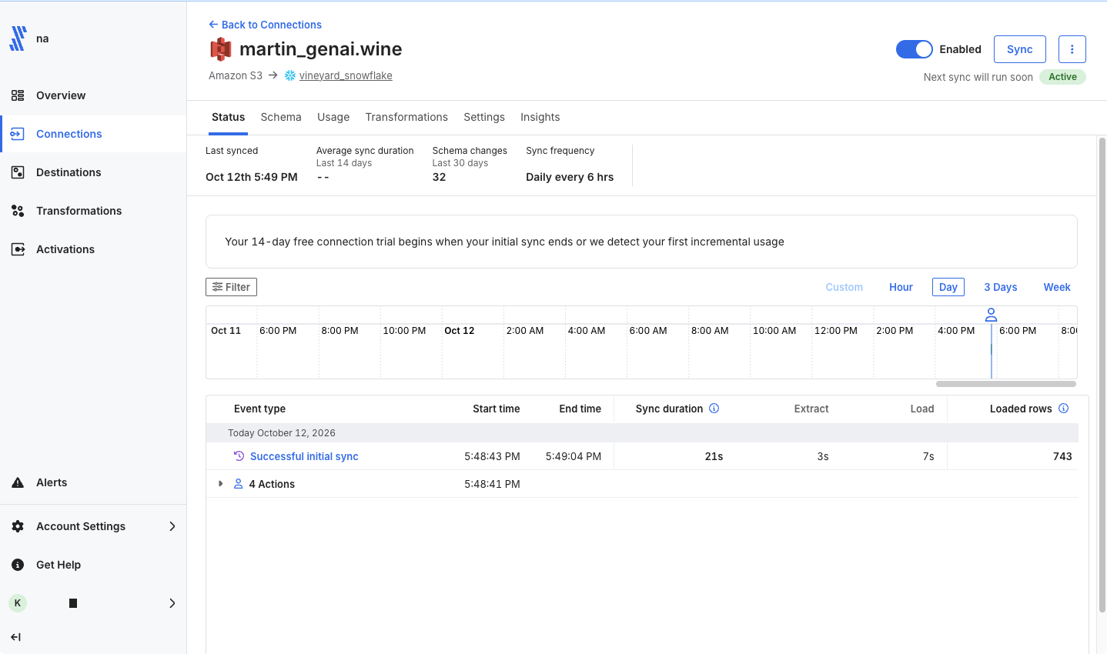The image size is (1107, 654).
Task: Expand the 4 Actions row
Action: (221, 484)
